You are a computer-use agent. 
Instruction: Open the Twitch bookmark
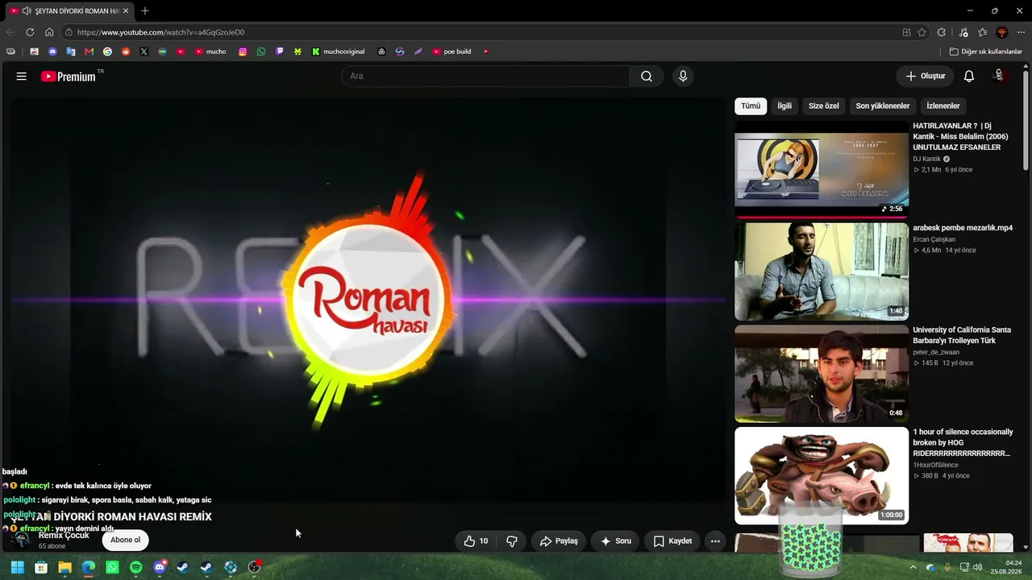click(x=280, y=52)
